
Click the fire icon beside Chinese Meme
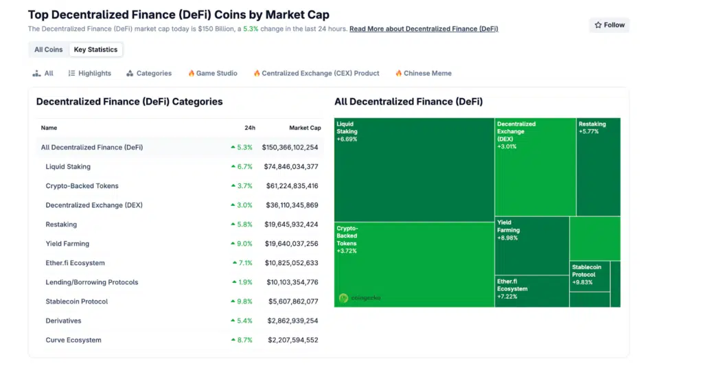(x=398, y=73)
